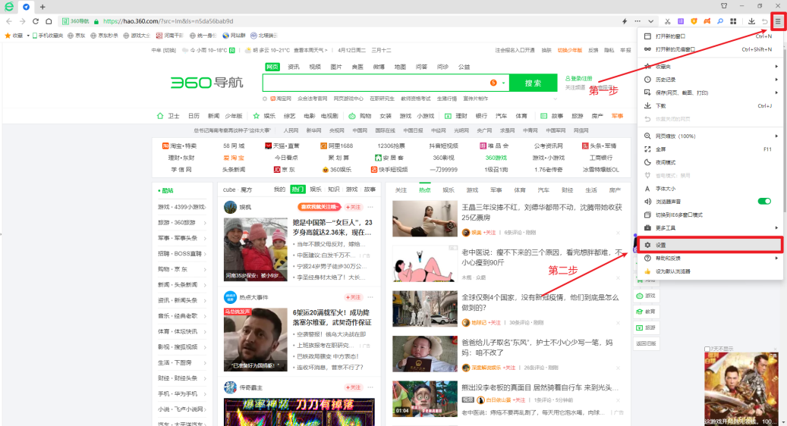Expand the 保存(网页、截图、打印) submenu
The image size is (787, 426).
(776, 92)
